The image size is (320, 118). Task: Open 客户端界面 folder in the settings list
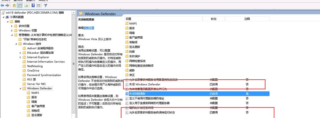(x=136, y=37)
